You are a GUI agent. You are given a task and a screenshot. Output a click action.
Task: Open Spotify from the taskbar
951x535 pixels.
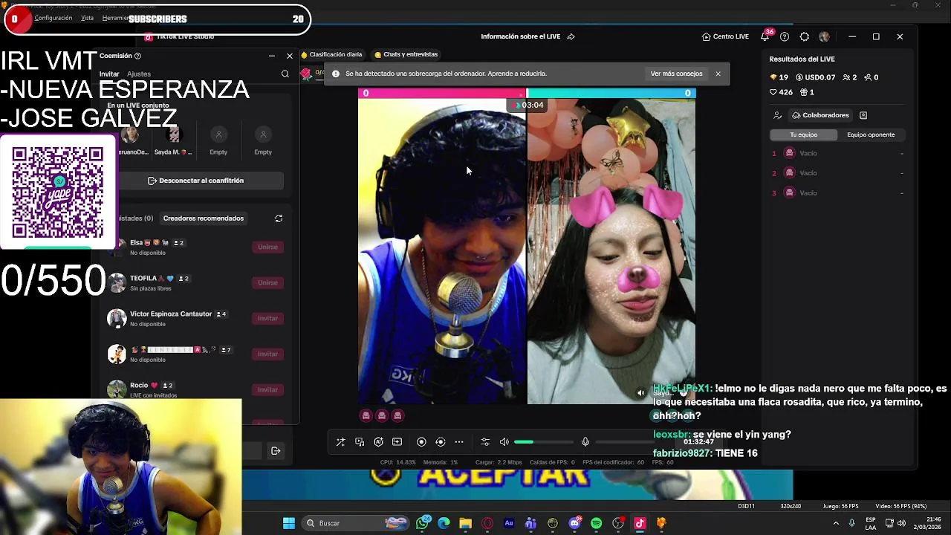(596, 523)
